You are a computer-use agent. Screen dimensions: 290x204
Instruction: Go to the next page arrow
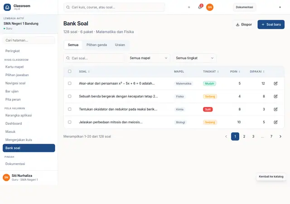click(280, 136)
